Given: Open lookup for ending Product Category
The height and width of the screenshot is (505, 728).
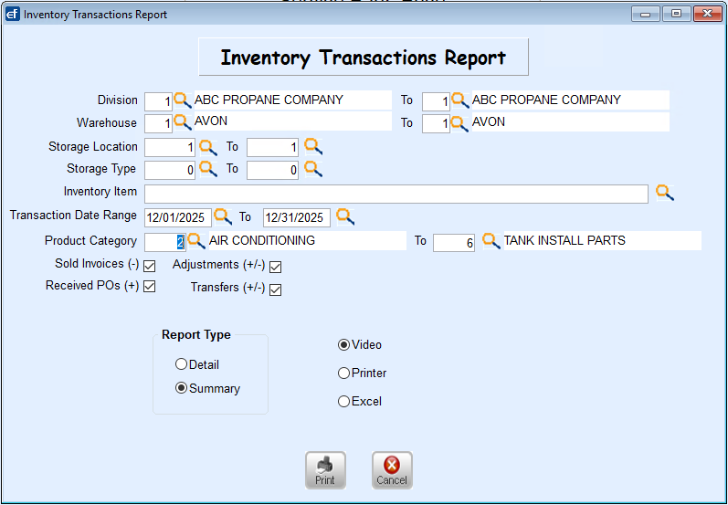Looking at the screenshot, I should click(x=491, y=241).
